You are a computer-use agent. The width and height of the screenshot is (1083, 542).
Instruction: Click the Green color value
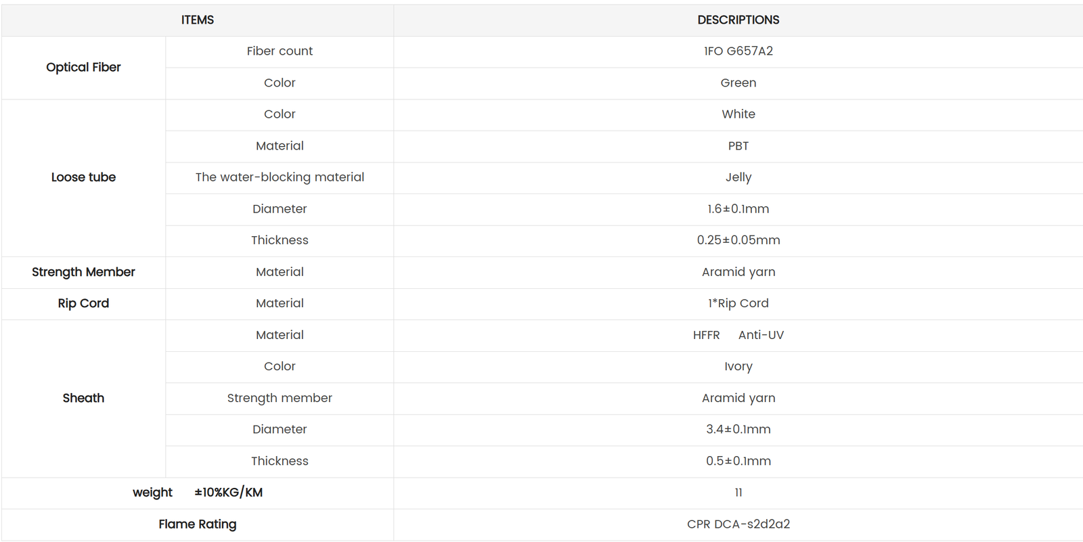(738, 83)
